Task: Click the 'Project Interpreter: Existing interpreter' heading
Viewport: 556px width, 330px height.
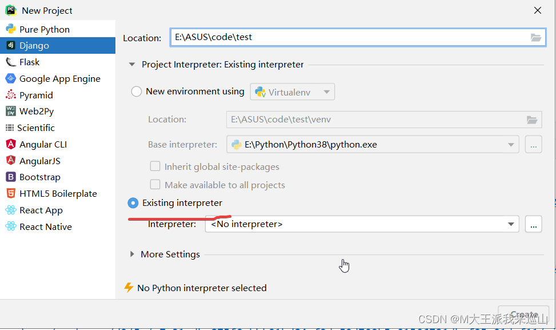Action: 223,65
